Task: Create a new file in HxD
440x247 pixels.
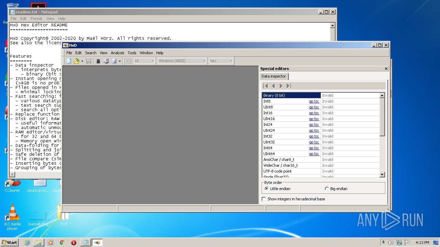Action: pyautogui.click(x=69, y=61)
